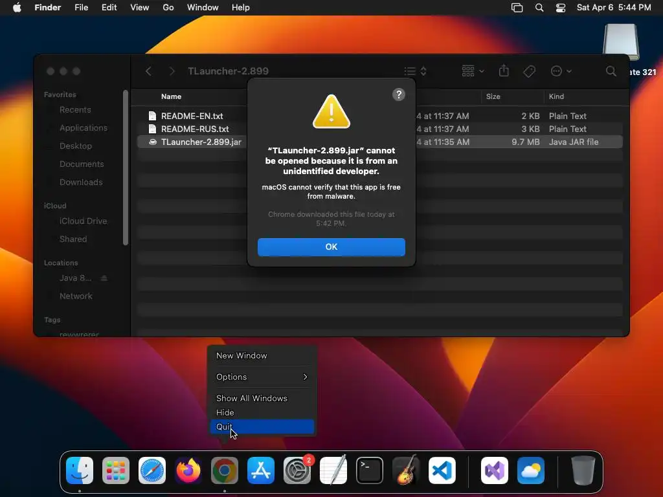Viewport: 663px width, 497px height.
Task: Click the search icon in Finder window
Action: 611,71
